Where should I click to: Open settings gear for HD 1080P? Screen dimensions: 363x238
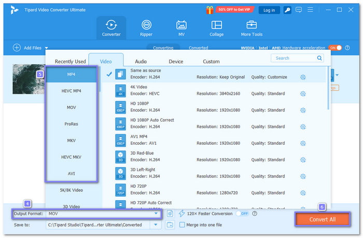pos(303,110)
